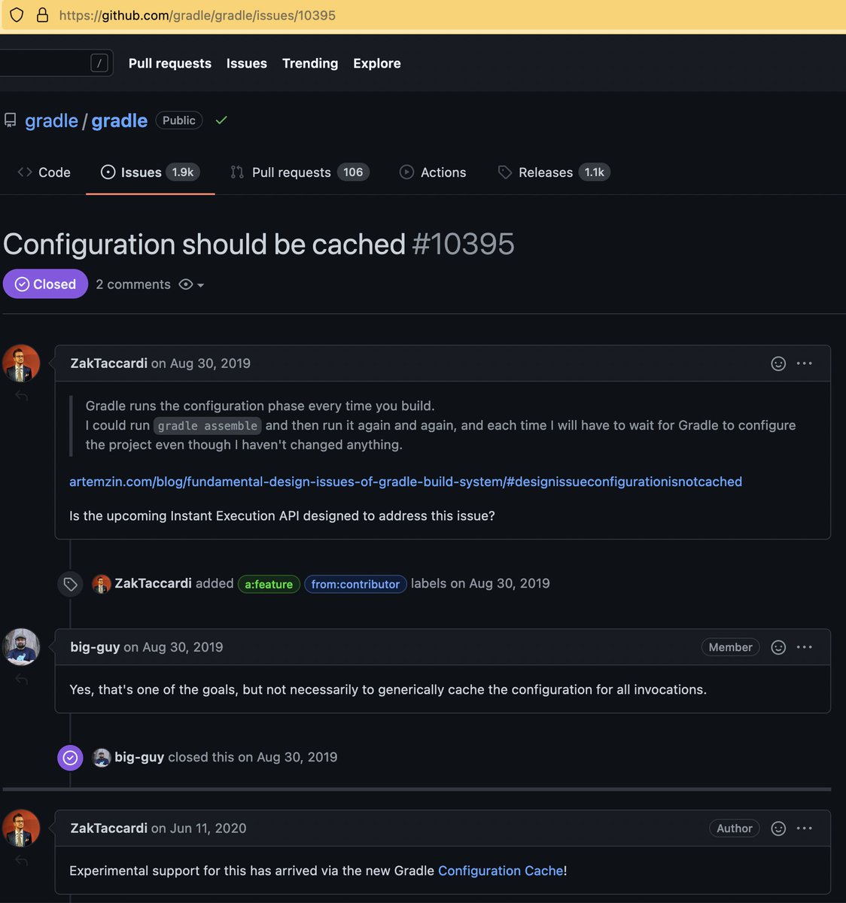Click reply arrow under ZakTaccardi's first avatar

[x=22, y=396]
